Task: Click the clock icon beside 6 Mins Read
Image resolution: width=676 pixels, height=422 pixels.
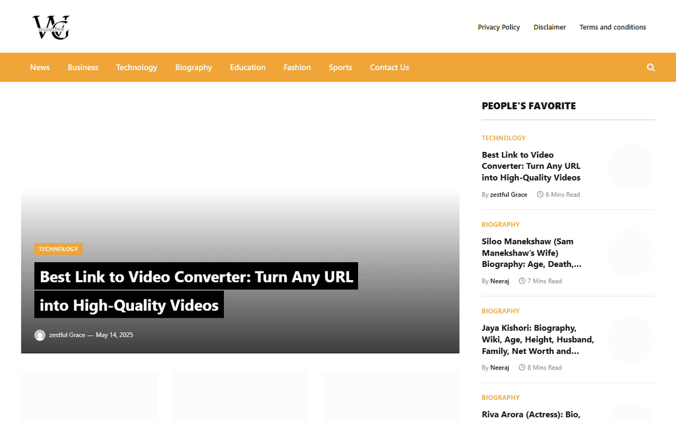Action: click(x=540, y=194)
